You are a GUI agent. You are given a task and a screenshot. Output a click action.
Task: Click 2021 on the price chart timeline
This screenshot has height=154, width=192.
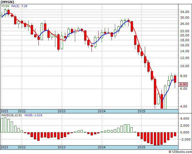(x=5, y=111)
